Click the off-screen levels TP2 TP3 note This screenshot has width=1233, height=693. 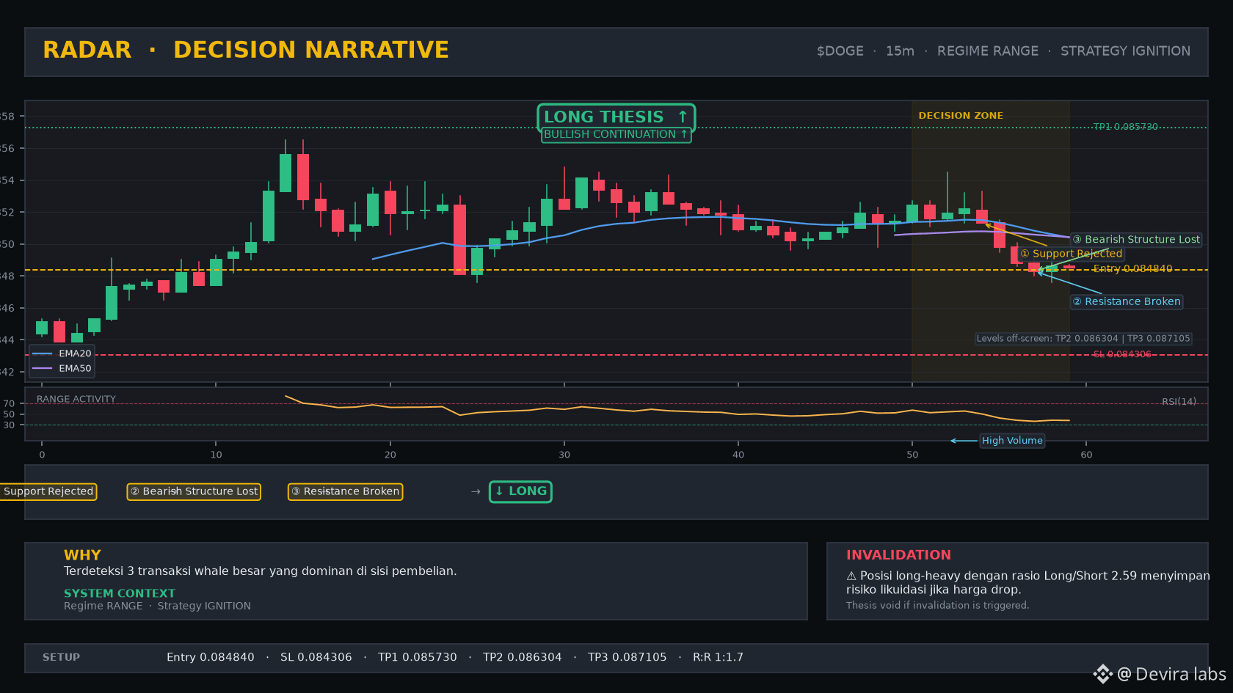(x=1083, y=339)
